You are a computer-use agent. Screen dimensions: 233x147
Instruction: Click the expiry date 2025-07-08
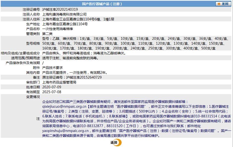(52, 92)
